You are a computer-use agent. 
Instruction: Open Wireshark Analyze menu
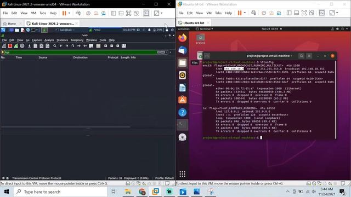(49, 40)
